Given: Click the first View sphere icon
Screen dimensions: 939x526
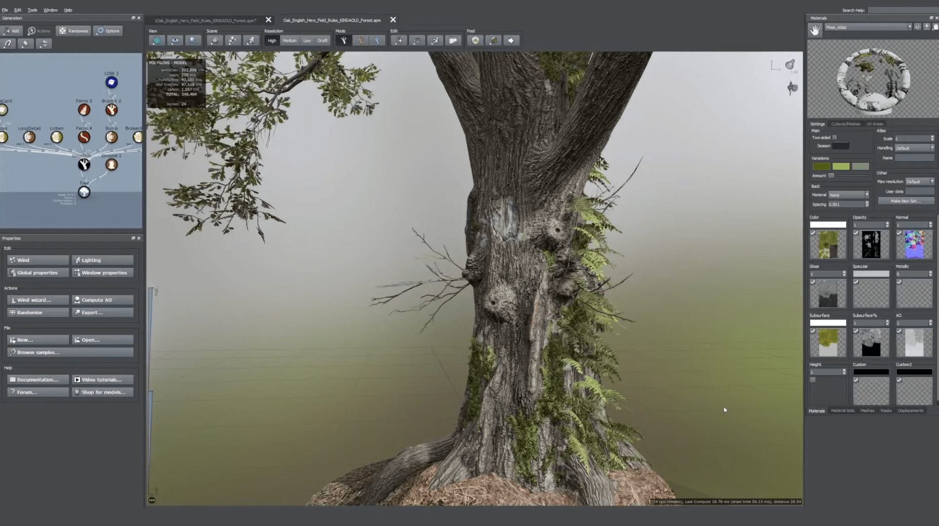Looking at the screenshot, I should (157, 41).
